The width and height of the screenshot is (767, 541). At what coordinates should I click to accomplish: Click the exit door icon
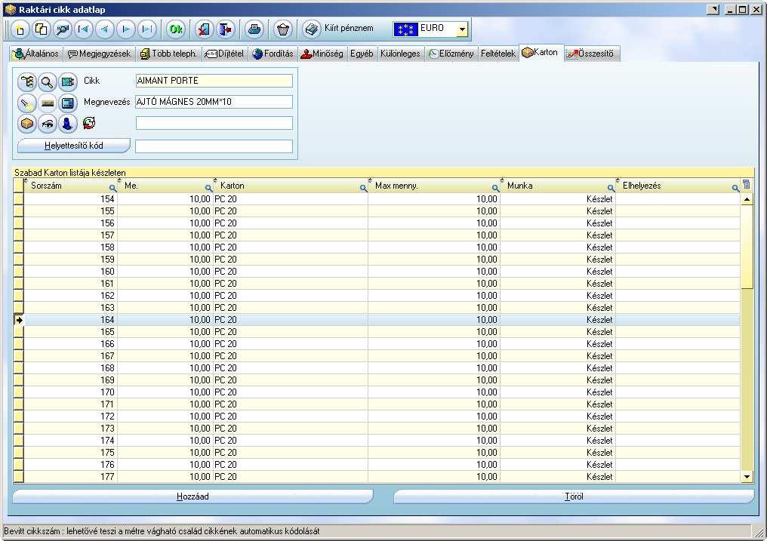coord(226,30)
